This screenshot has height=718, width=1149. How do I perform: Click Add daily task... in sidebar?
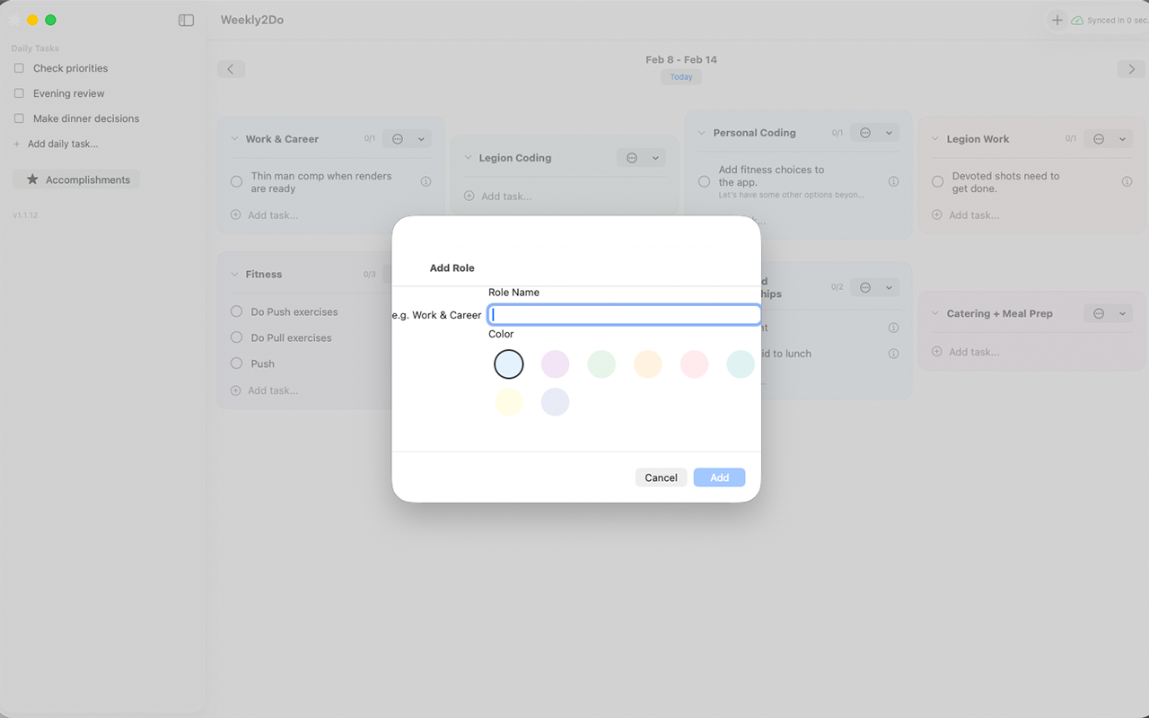tap(63, 144)
